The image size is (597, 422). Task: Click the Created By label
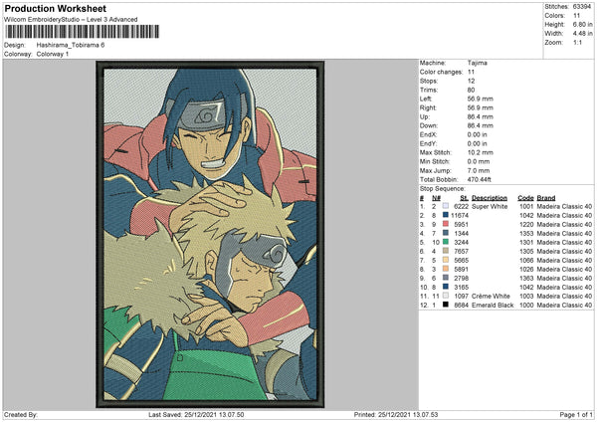pyautogui.click(x=21, y=414)
